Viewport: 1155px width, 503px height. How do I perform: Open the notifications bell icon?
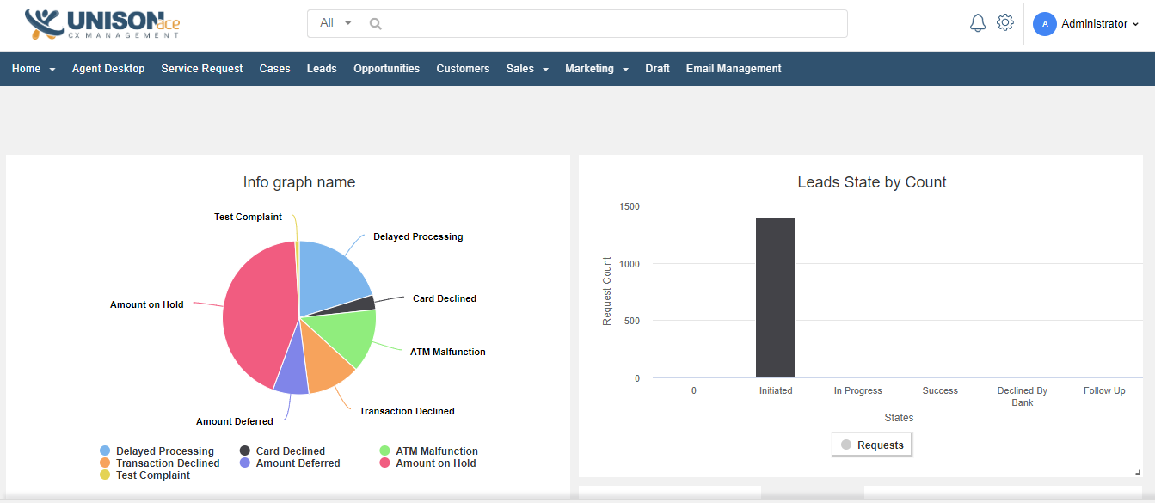coord(977,22)
